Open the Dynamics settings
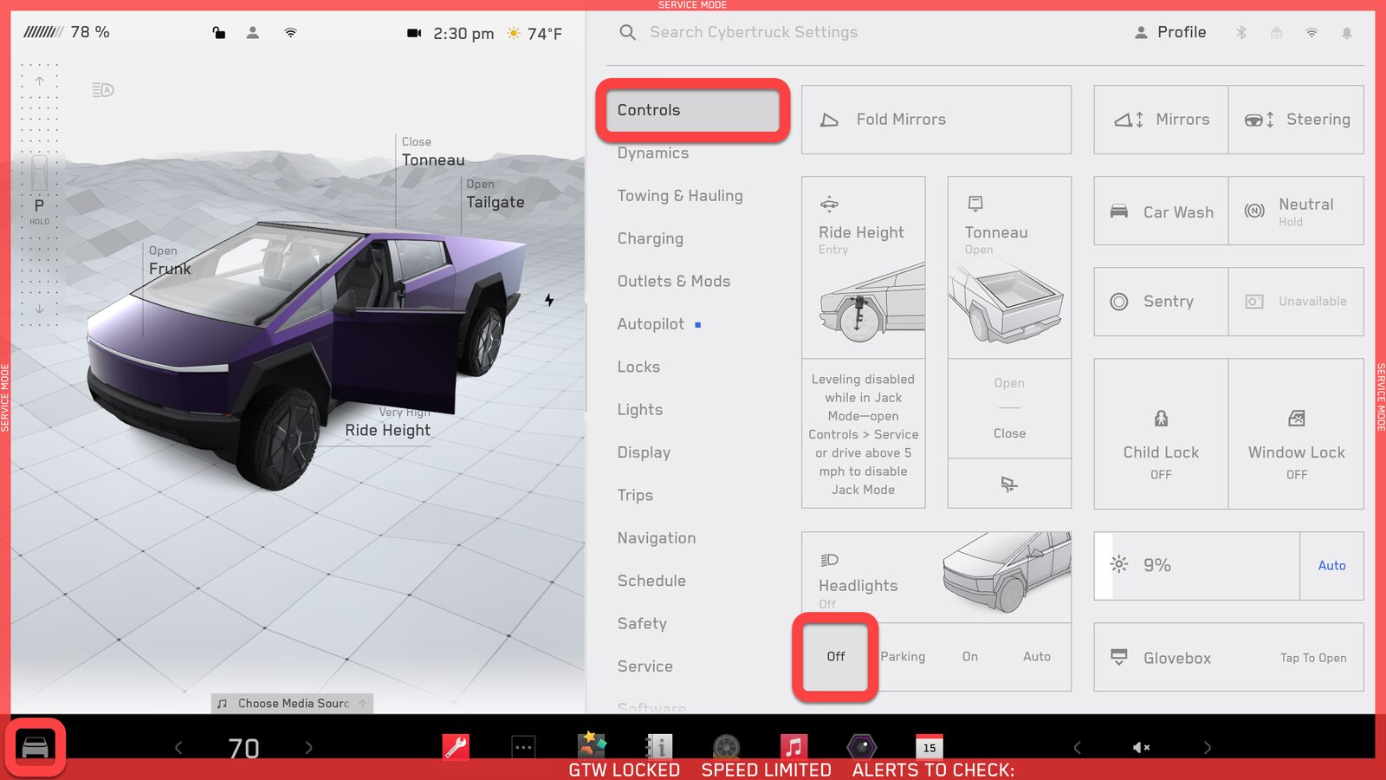The height and width of the screenshot is (780, 1386). click(x=653, y=153)
